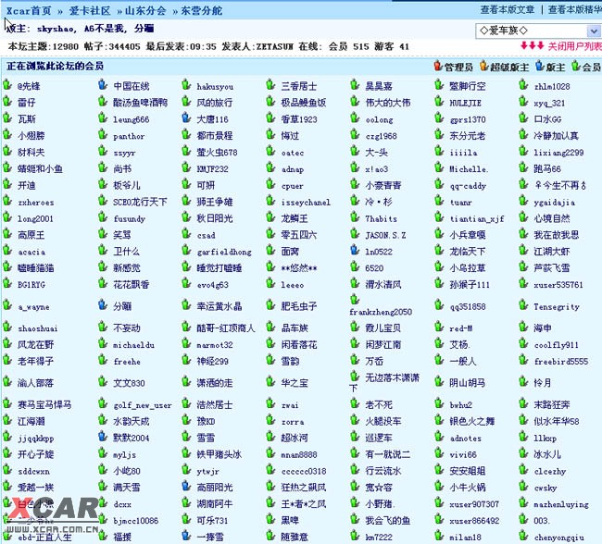Open member profile long2001

[x=35, y=219]
